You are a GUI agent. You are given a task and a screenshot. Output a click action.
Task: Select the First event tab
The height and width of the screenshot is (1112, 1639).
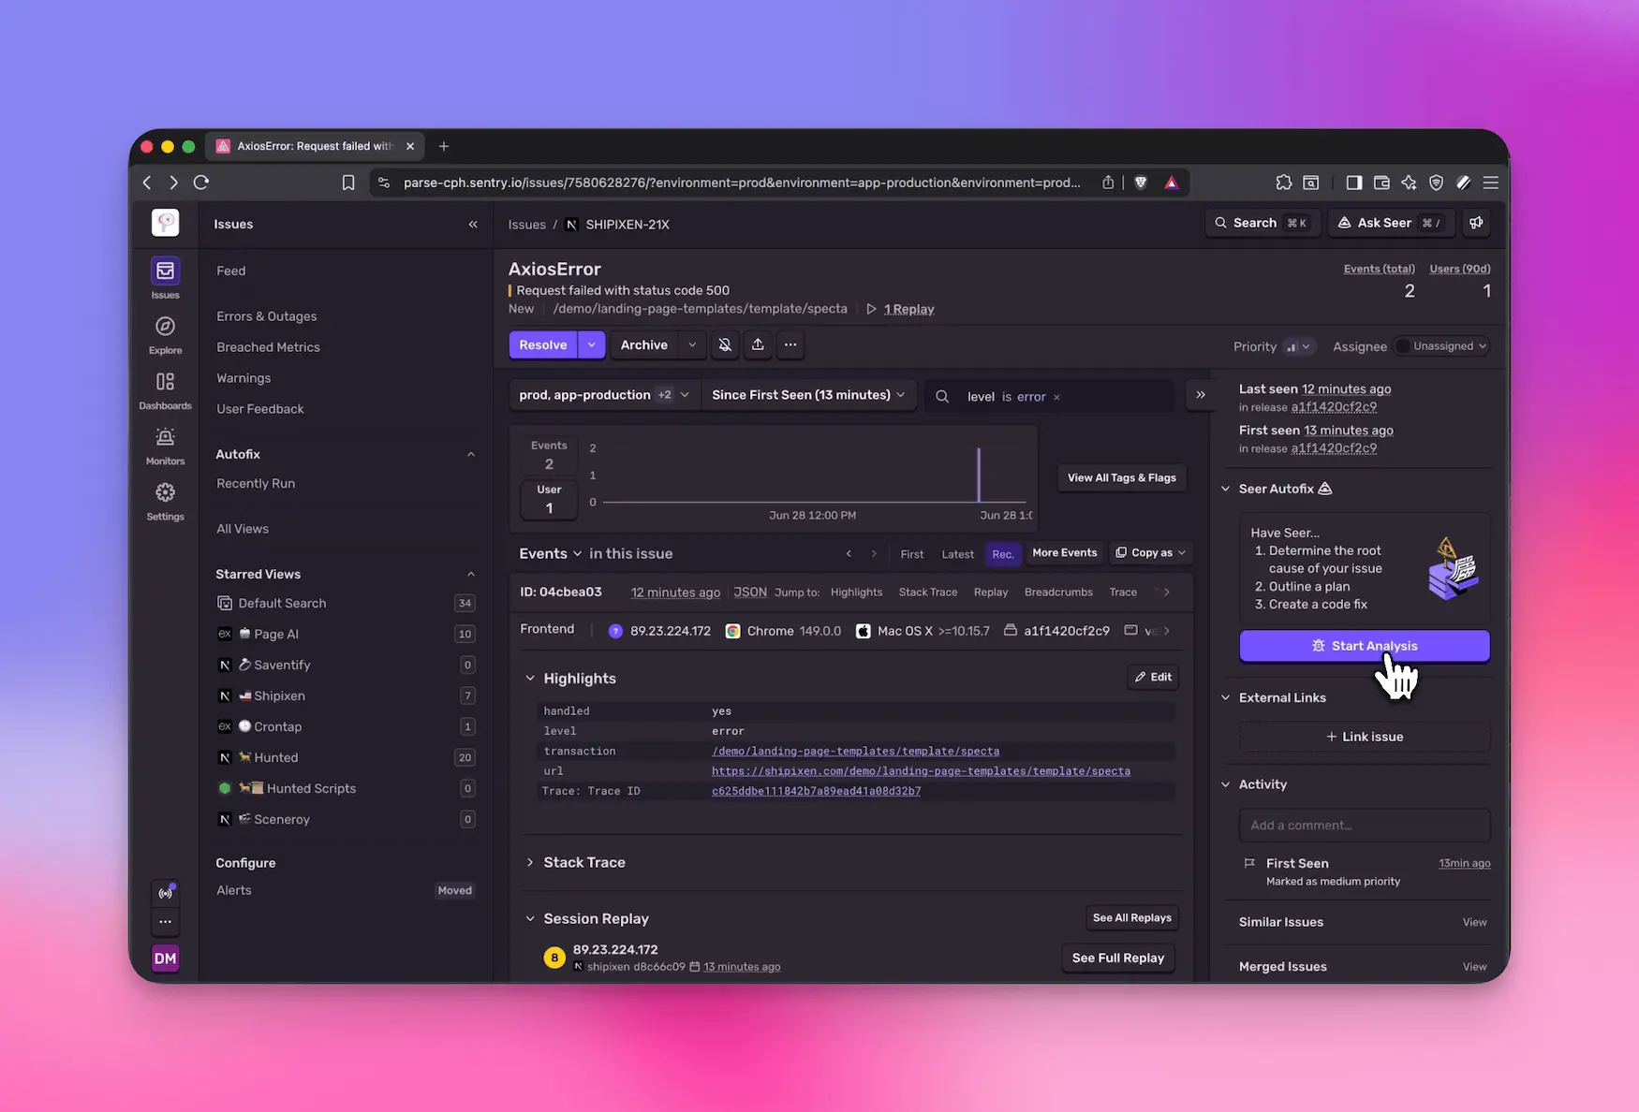pos(911,554)
